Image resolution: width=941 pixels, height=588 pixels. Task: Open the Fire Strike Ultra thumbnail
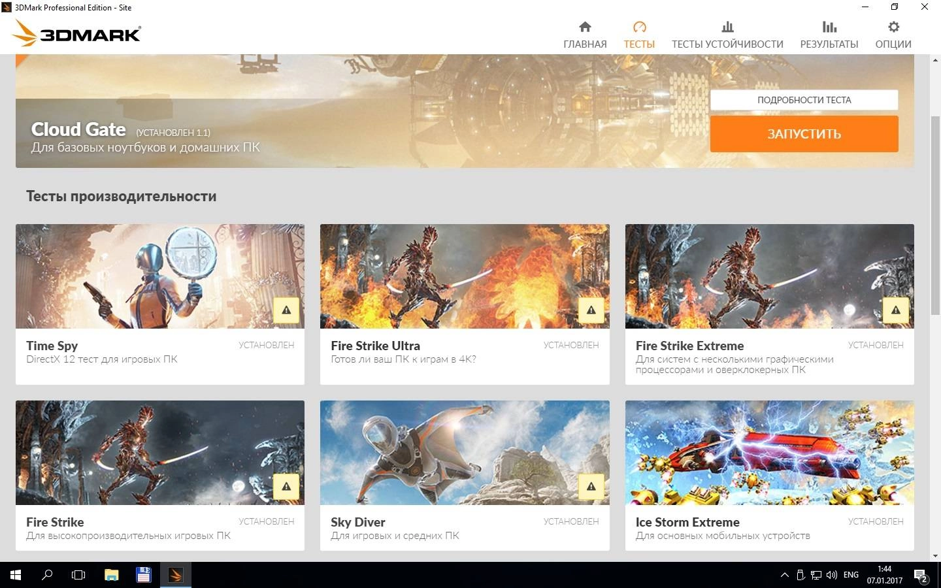pyautogui.click(x=465, y=276)
